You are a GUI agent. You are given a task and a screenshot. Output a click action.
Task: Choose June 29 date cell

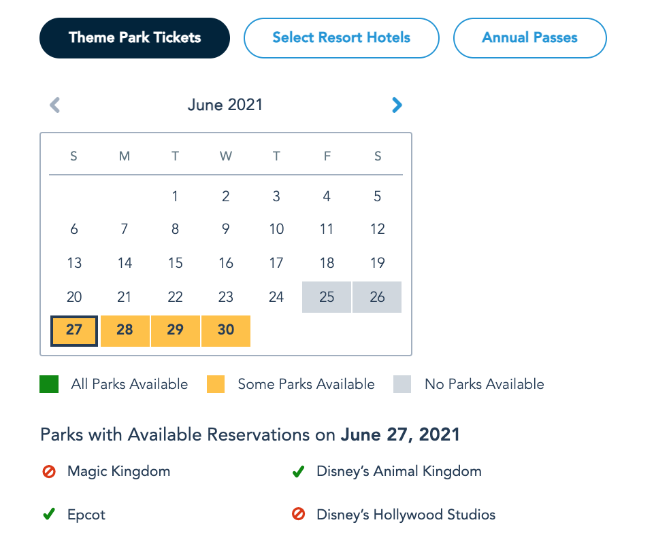click(175, 330)
